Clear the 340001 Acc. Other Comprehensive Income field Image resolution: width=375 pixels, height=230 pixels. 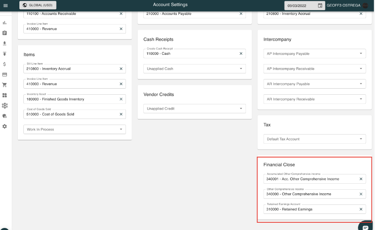click(x=361, y=179)
